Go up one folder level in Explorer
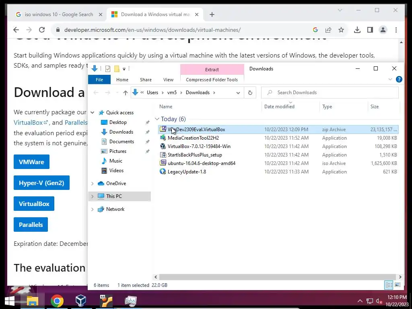 point(126,93)
